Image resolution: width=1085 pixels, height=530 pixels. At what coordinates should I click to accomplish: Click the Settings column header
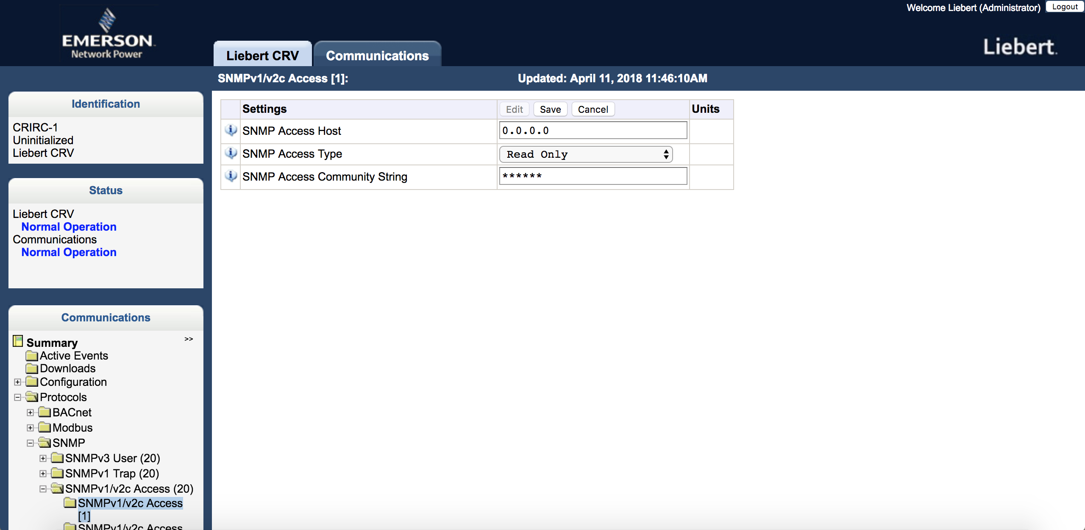264,109
